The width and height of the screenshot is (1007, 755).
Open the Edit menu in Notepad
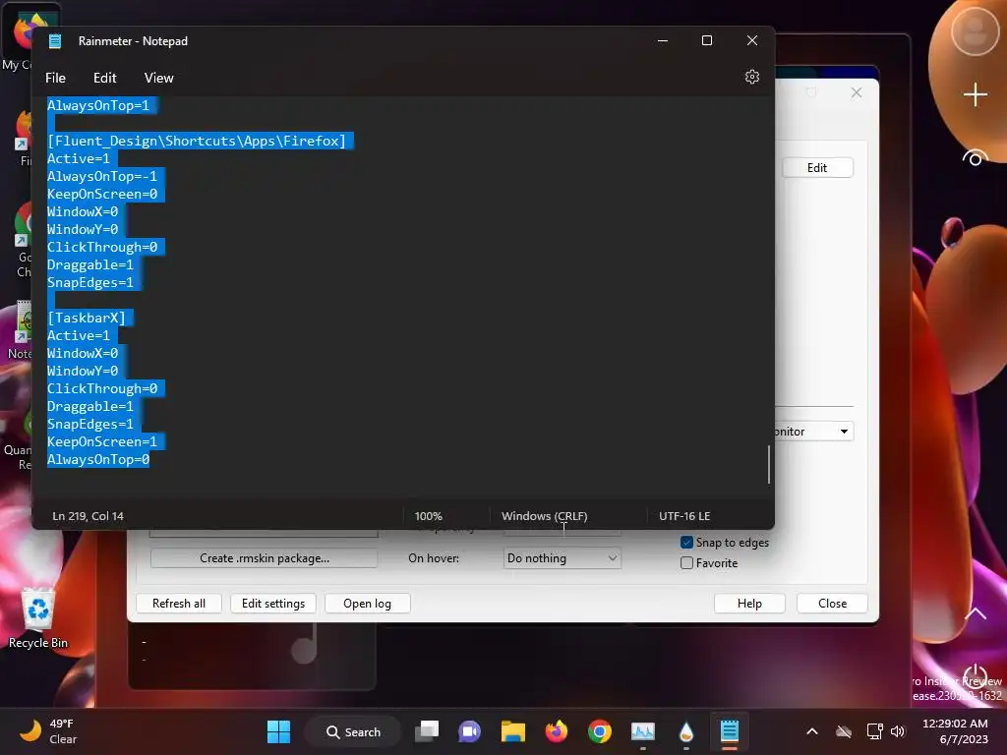[104, 78]
